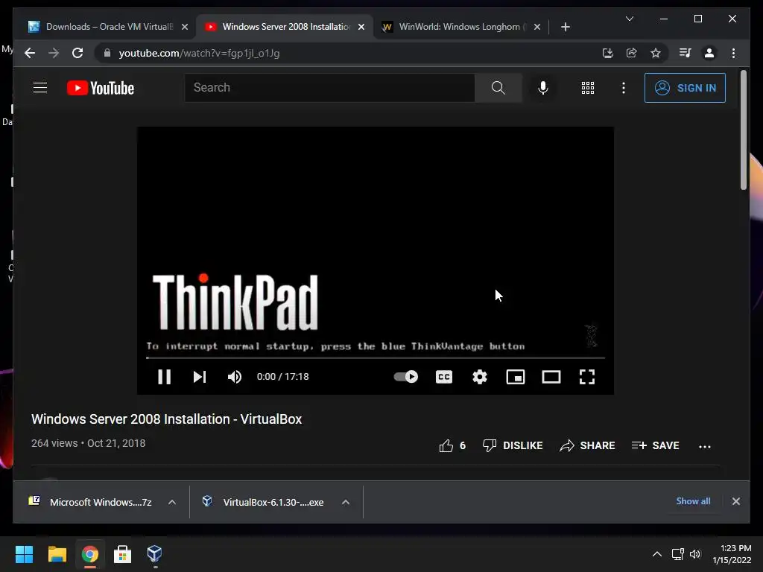Screen dimensions: 763x572
Task: Click install app icon in address bar
Action: [x=607, y=53]
